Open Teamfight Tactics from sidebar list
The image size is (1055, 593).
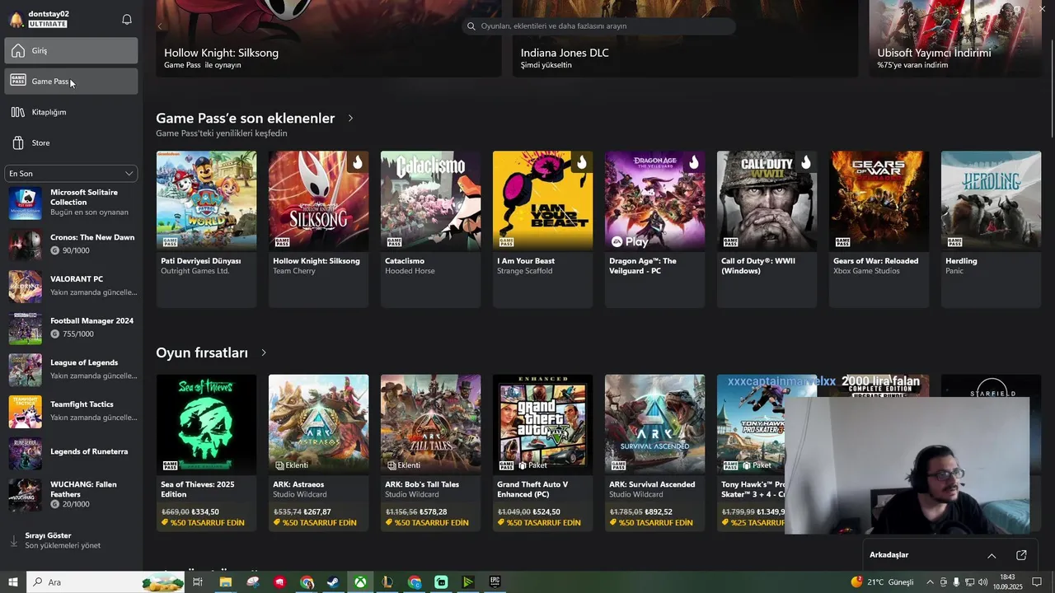coord(71,411)
